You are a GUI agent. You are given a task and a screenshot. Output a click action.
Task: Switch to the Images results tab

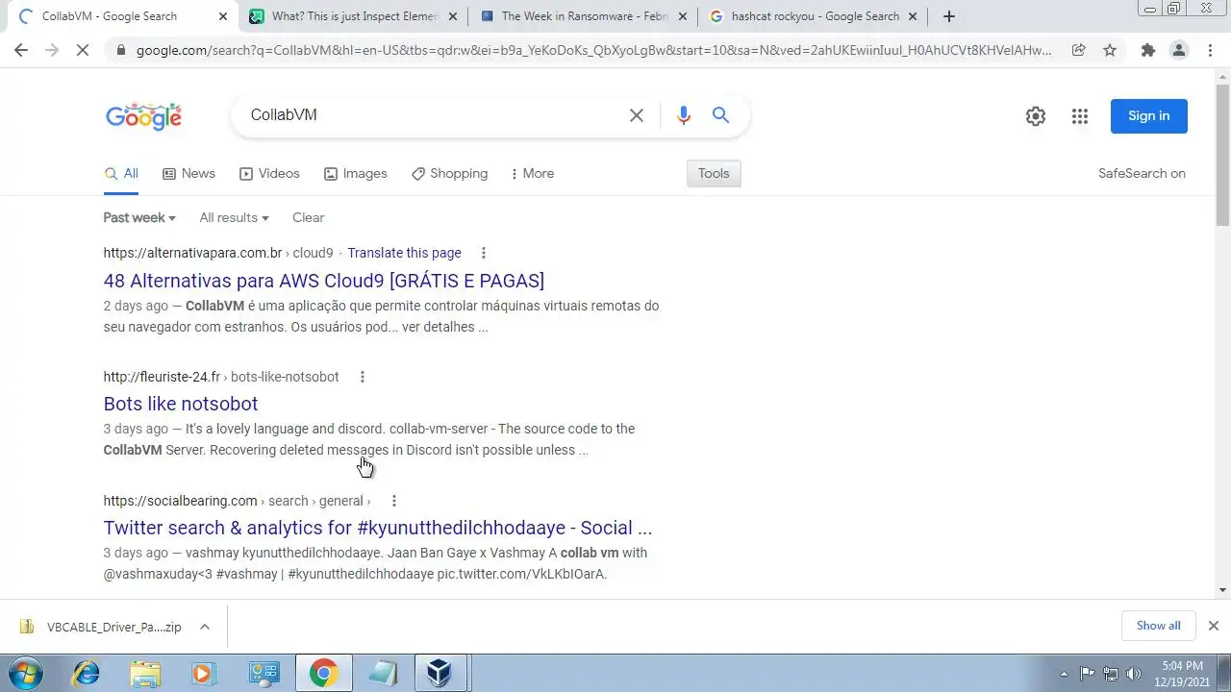[x=355, y=174]
